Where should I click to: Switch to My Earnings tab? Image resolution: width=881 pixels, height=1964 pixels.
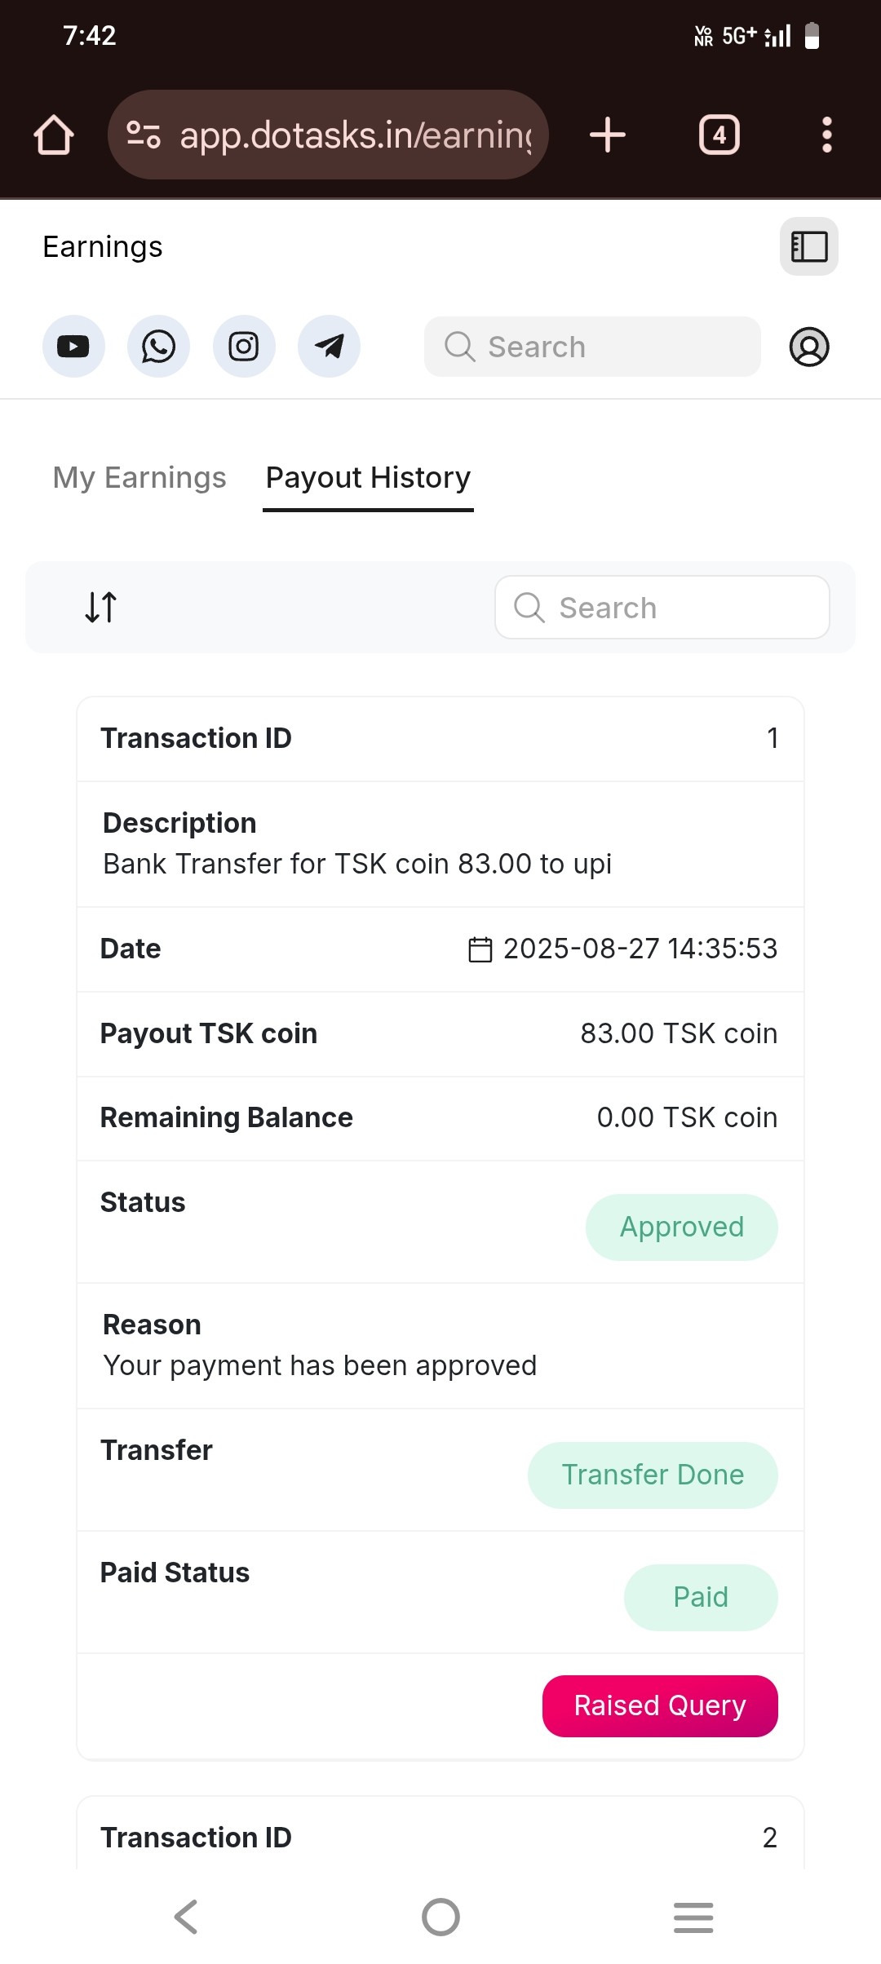pyautogui.click(x=139, y=478)
